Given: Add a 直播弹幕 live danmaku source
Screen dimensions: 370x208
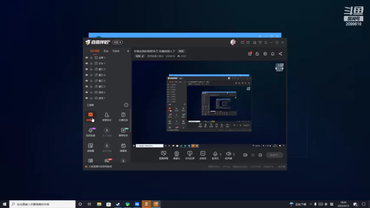Looking at the screenshot, I should coord(164,155).
